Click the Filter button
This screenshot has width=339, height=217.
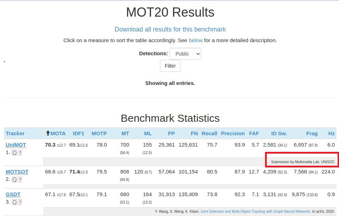click(170, 66)
